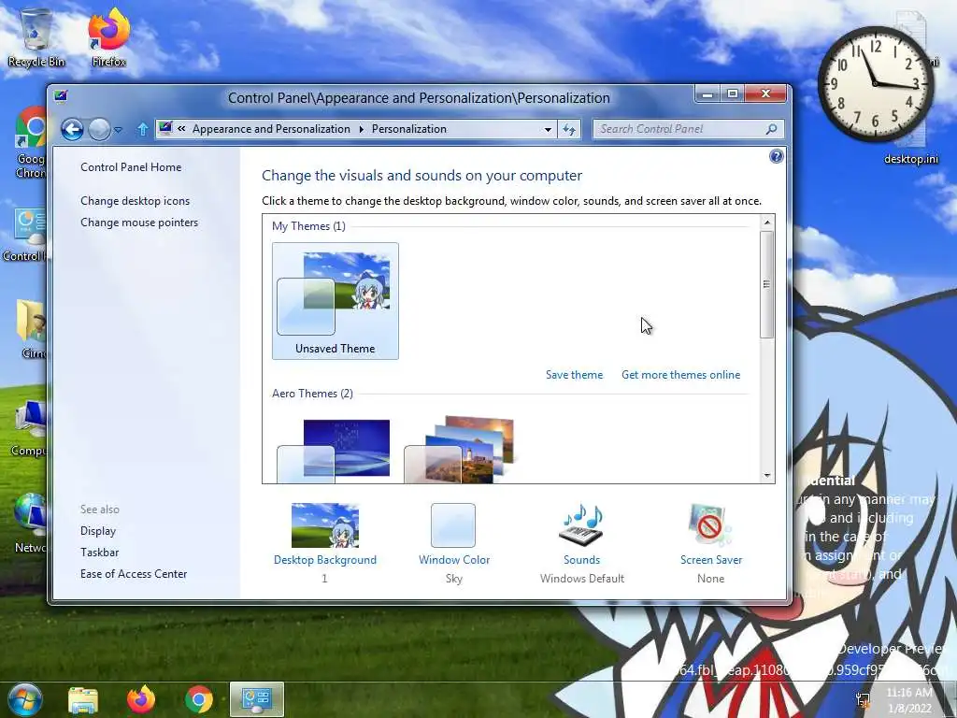957x718 pixels.
Task: Click Get more themes online link
Action: pyautogui.click(x=680, y=375)
